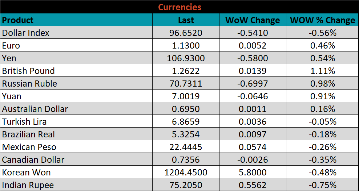
Task: Select the Last column header
Action: pos(186,20)
